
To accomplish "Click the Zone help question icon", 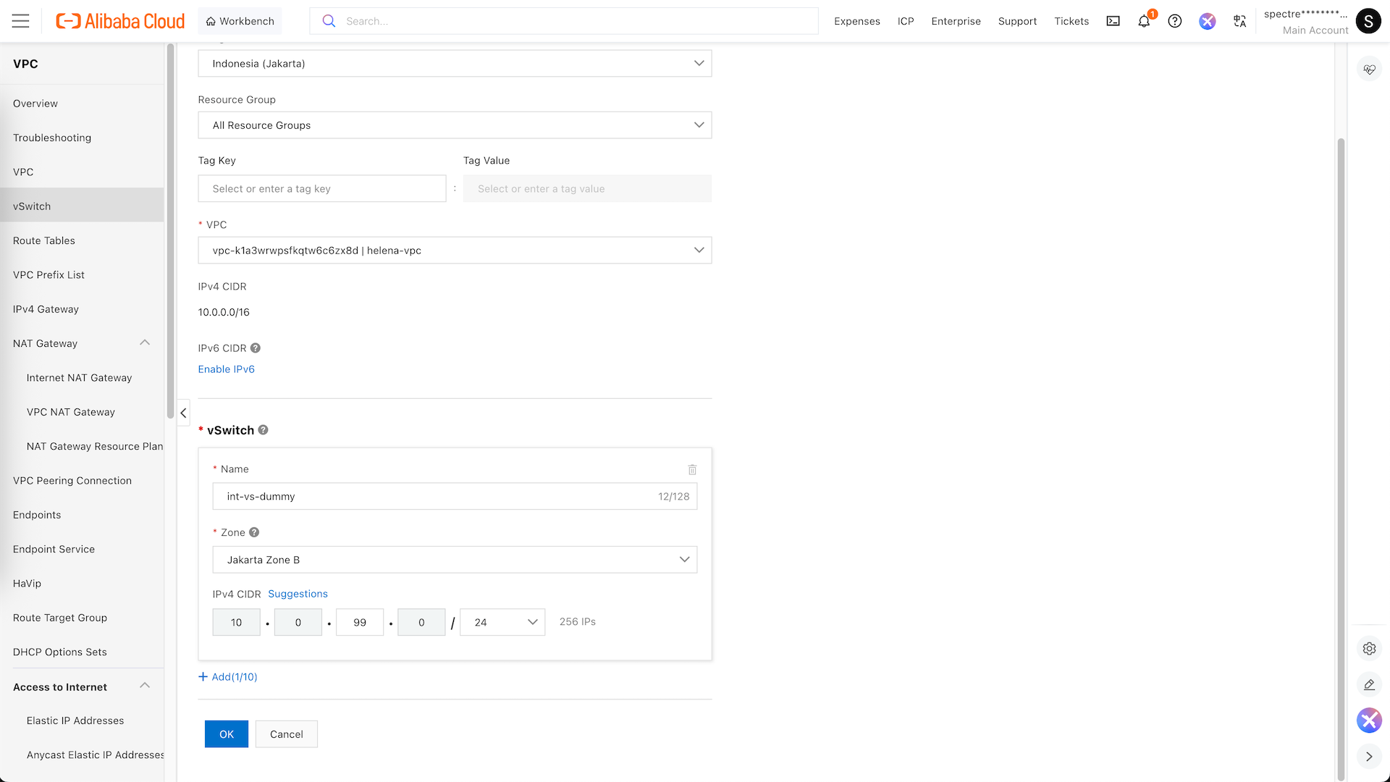I will tap(254, 532).
